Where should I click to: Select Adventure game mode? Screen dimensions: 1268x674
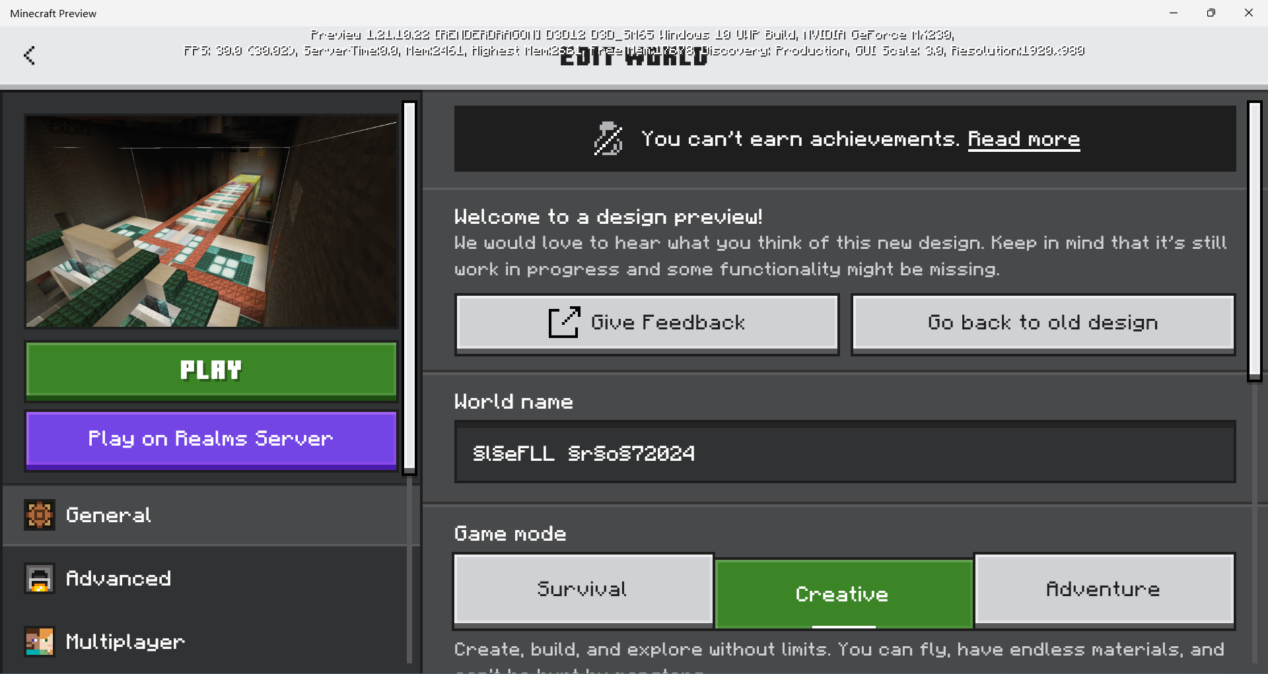coord(1104,589)
